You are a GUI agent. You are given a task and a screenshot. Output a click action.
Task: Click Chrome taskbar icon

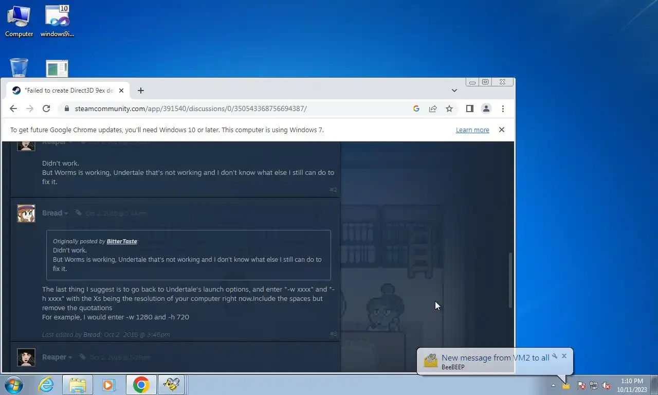click(x=141, y=385)
